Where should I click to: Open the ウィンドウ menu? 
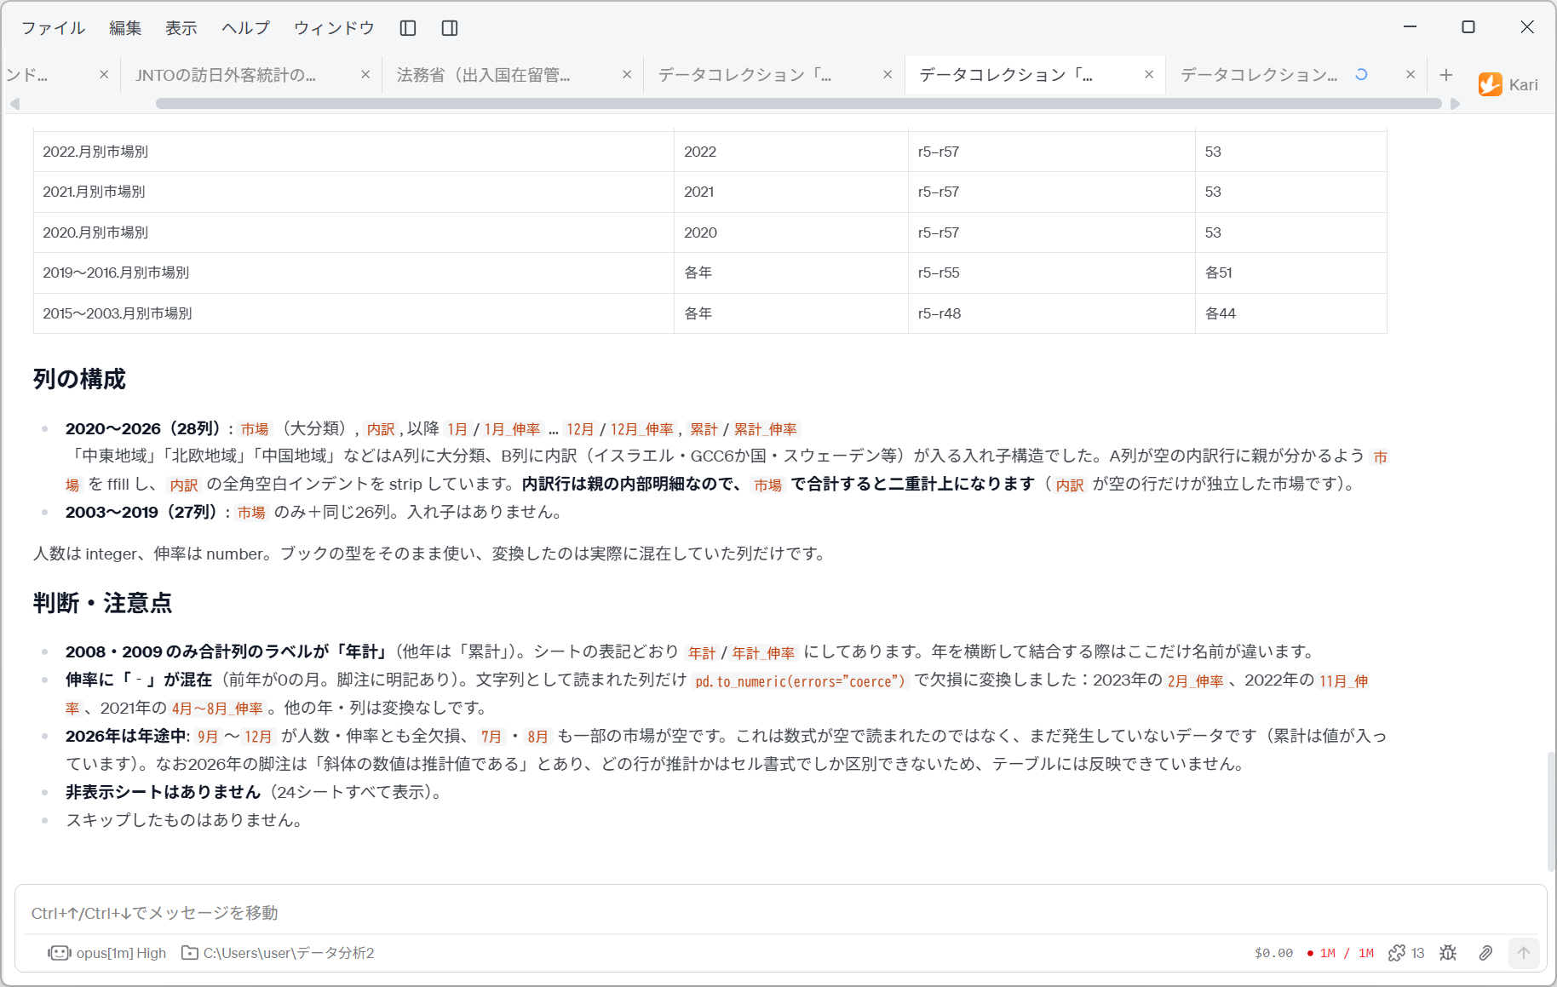(334, 28)
